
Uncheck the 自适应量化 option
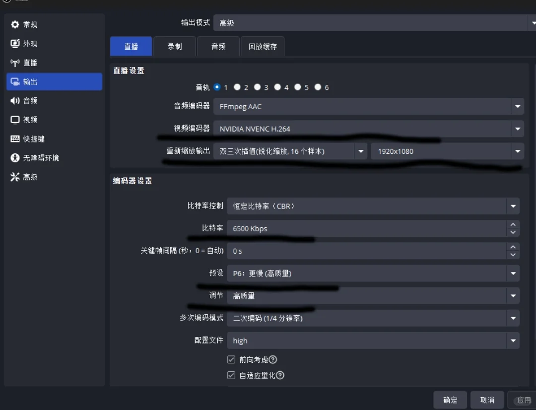(x=231, y=375)
